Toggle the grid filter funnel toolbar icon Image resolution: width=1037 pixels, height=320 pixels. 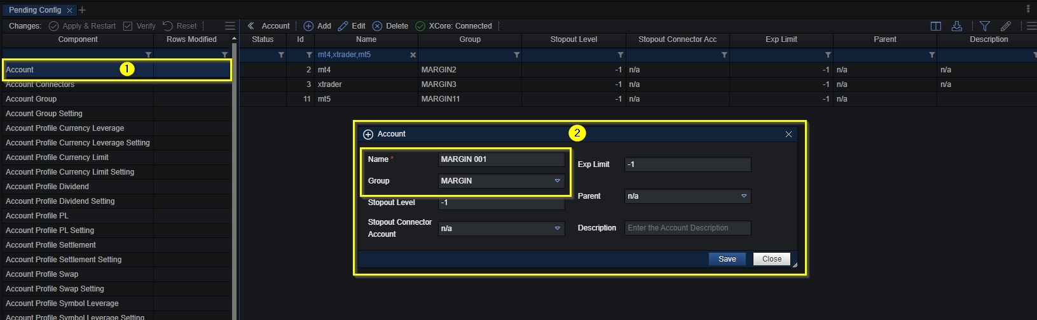tap(985, 26)
